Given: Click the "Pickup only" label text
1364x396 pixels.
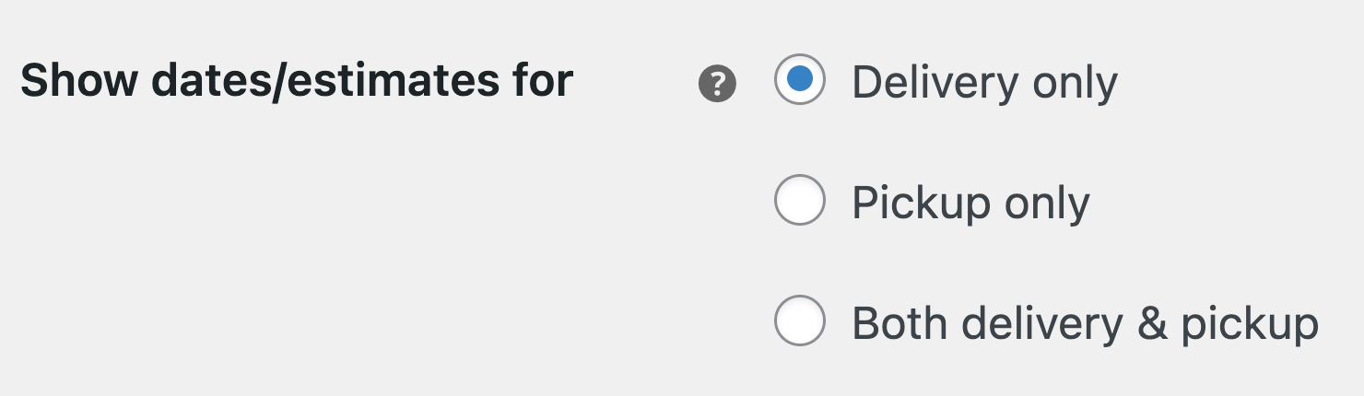Looking at the screenshot, I should pyautogui.click(x=970, y=203).
